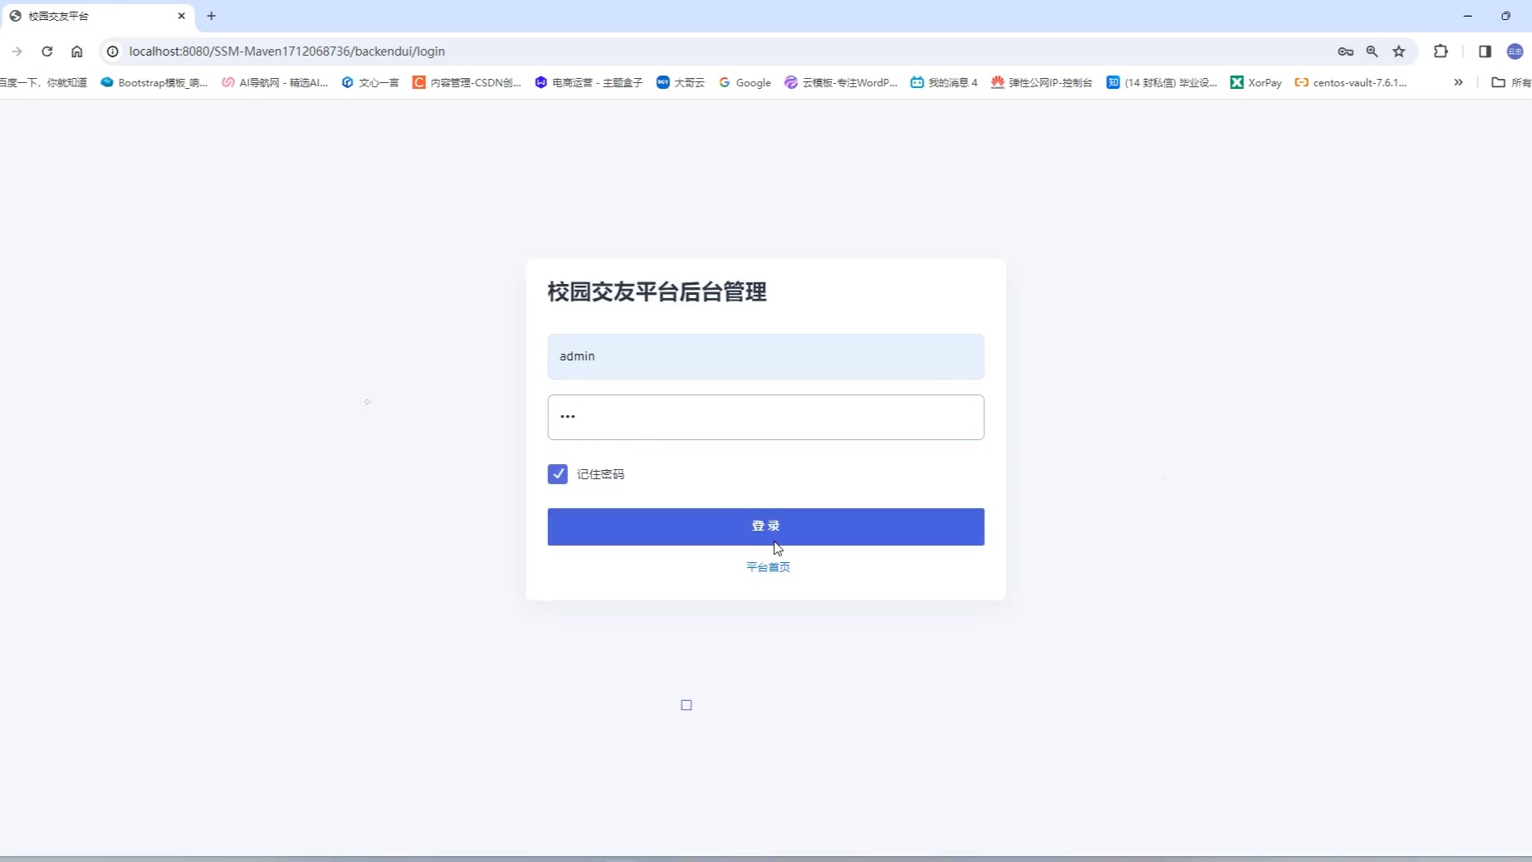Open the profile avatar menu
The image size is (1532, 862).
[x=1515, y=51]
